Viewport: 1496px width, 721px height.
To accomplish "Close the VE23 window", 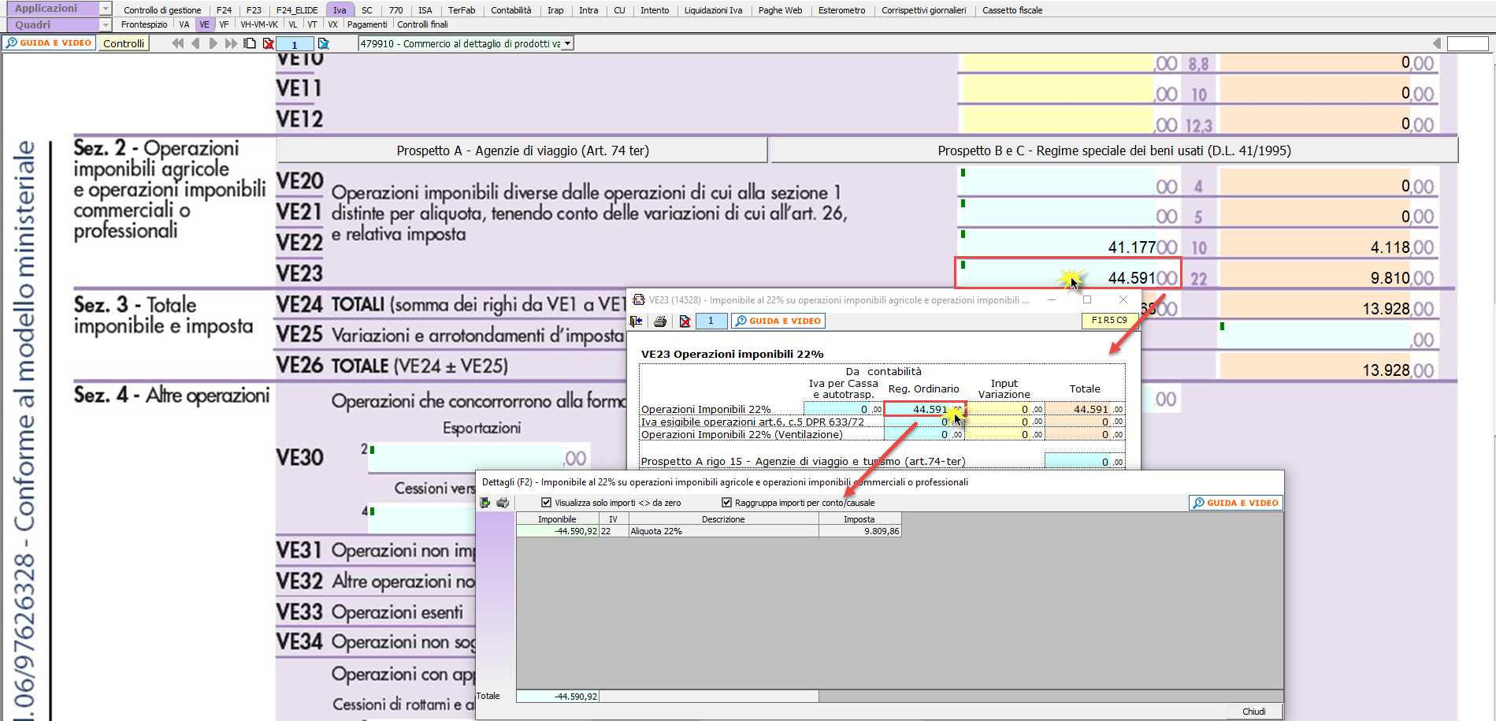I will click(x=1123, y=299).
